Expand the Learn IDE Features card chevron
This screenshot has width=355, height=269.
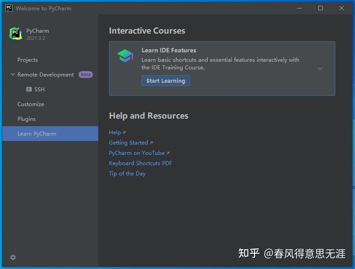[x=320, y=68]
